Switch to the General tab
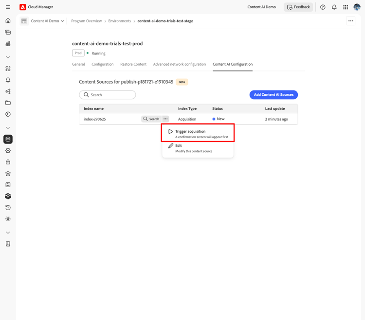The width and height of the screenshot is (365, 320). (x=78, y=64)
